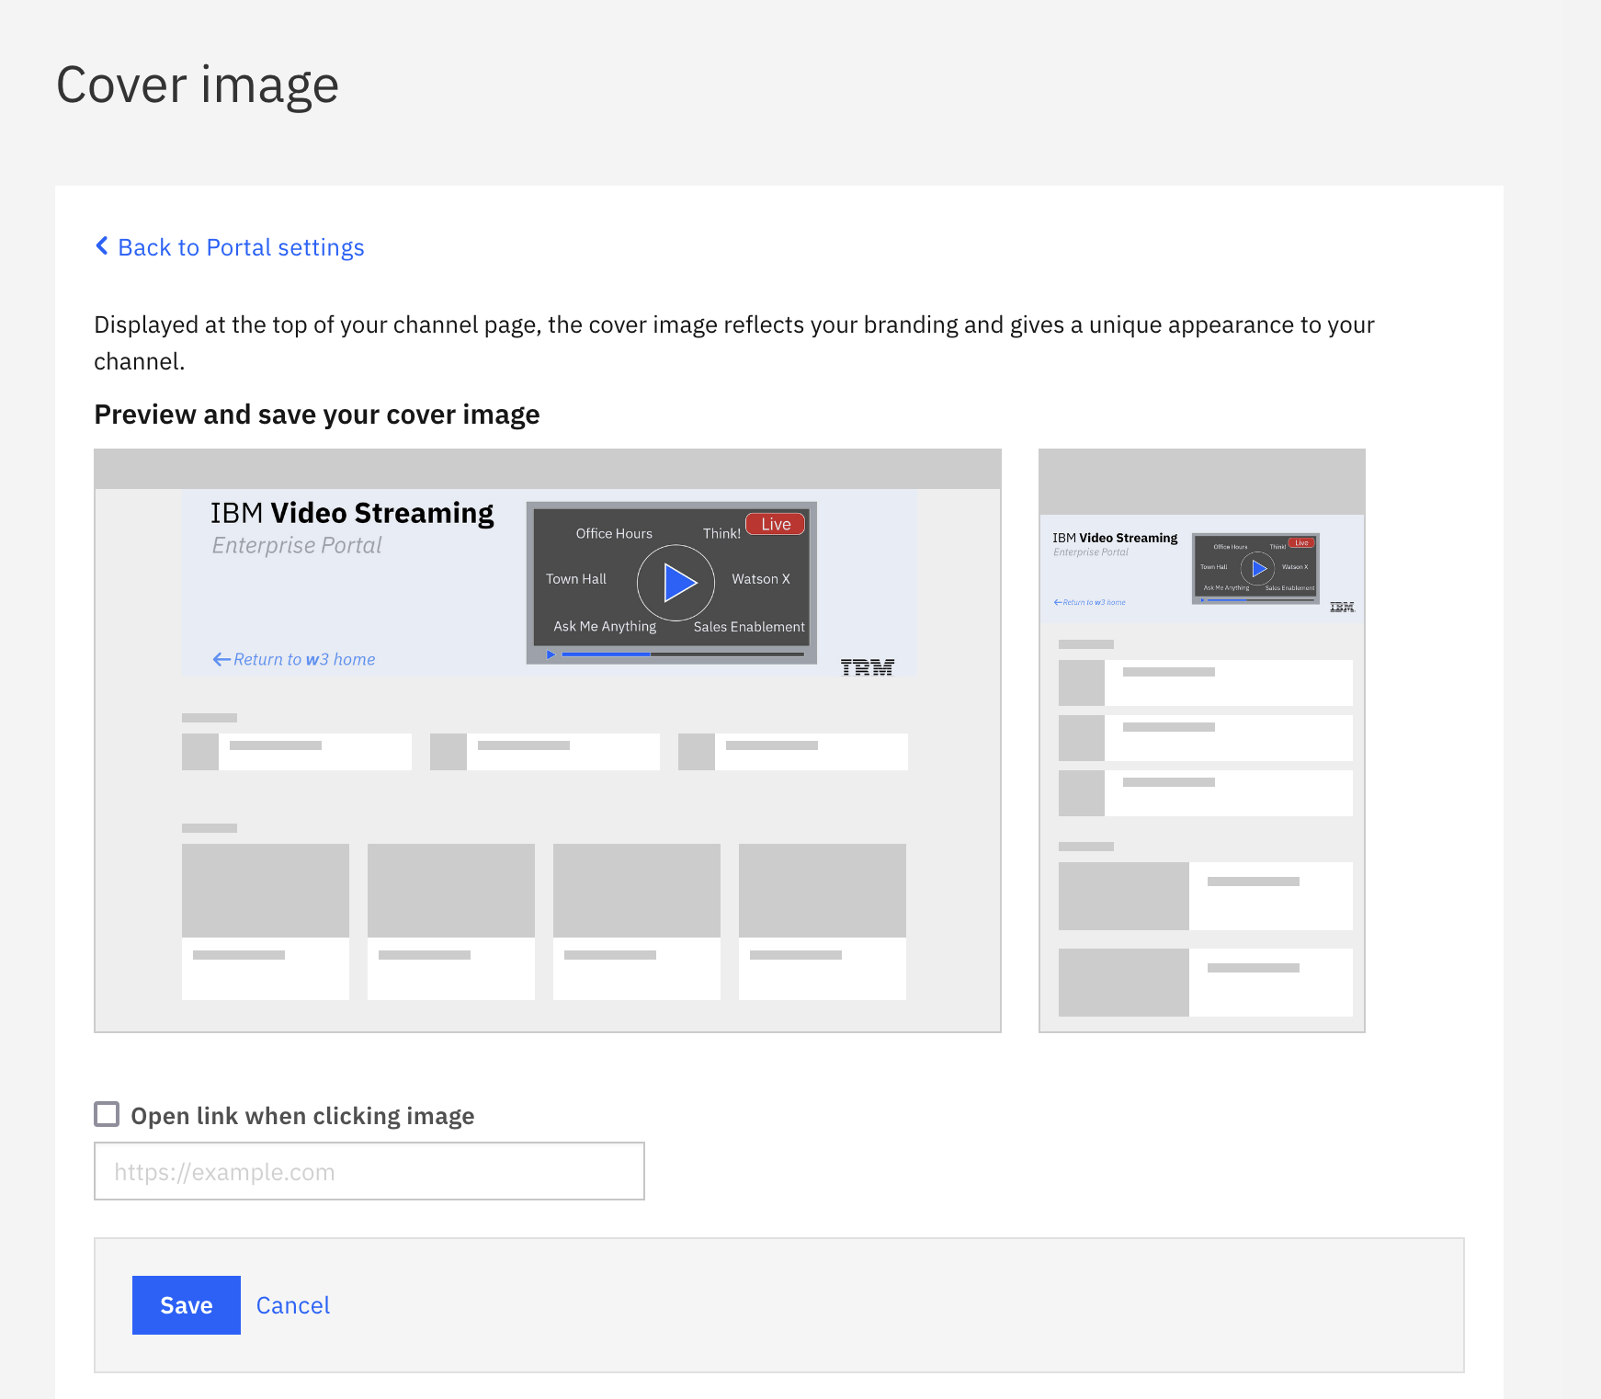
Task: Click the Preview and save your cover image heading
Action: tap(317, 415)
